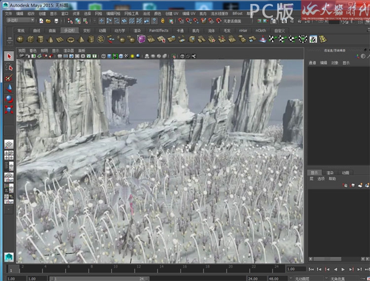Click the single-pane perspective layout icon
This screenshot has width=370, height=281.
(x=9, y=144)
